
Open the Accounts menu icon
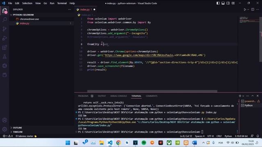5,120
